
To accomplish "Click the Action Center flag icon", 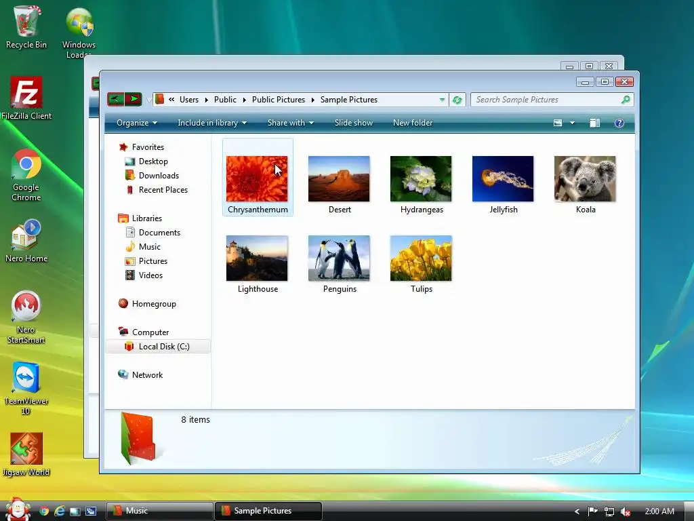I will pyautogui.click(x=592, y=512).
